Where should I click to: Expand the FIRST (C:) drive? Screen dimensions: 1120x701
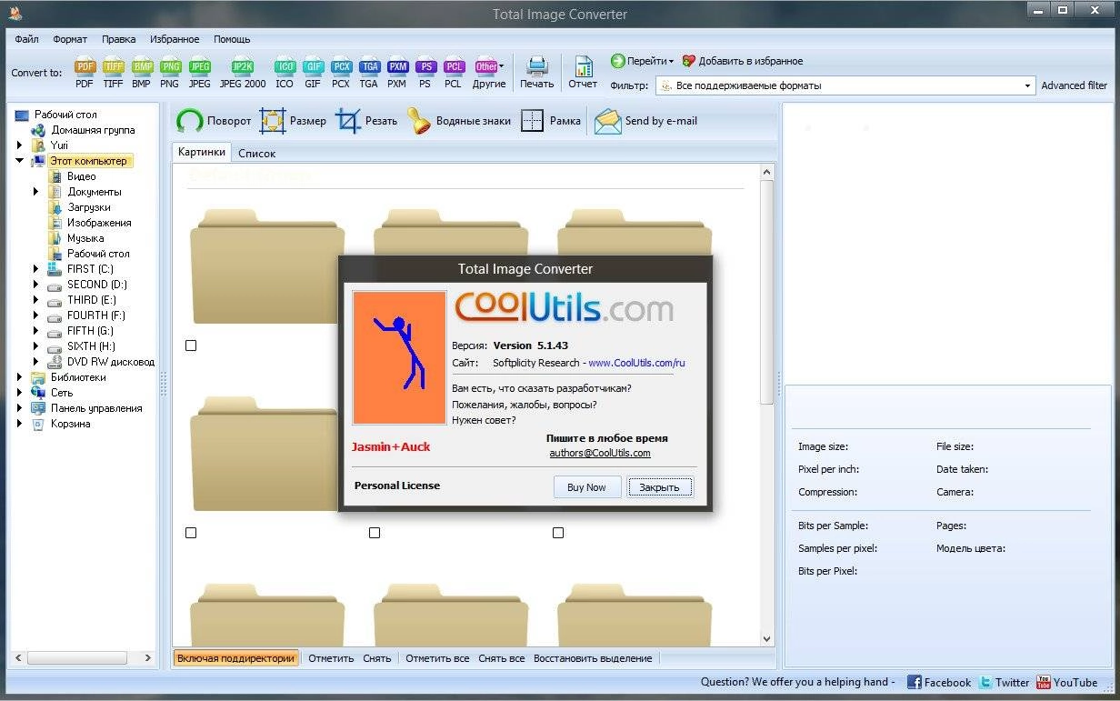point(36,269)
